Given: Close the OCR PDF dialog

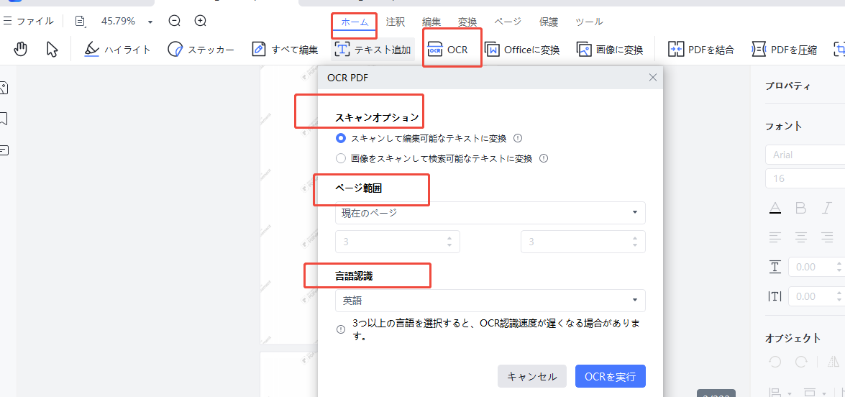Looking at the screenshot, I should pos(652,78).
